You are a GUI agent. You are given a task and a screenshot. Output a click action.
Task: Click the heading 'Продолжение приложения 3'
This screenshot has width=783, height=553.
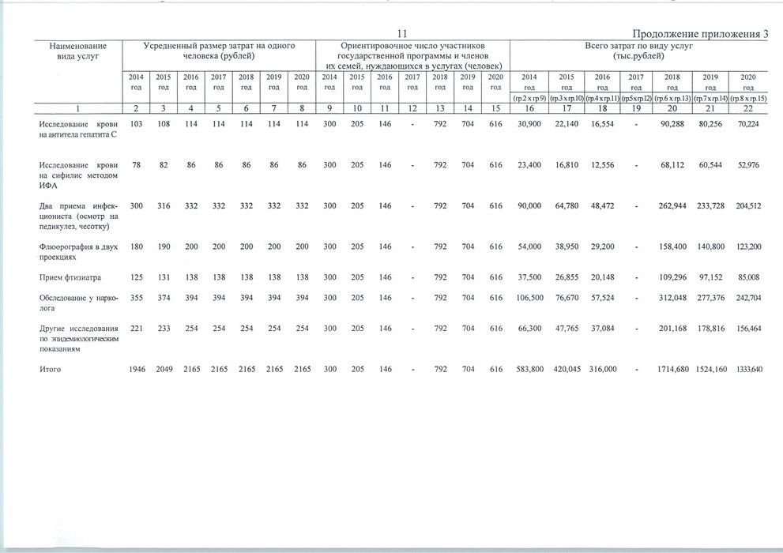tap(700, 34)
